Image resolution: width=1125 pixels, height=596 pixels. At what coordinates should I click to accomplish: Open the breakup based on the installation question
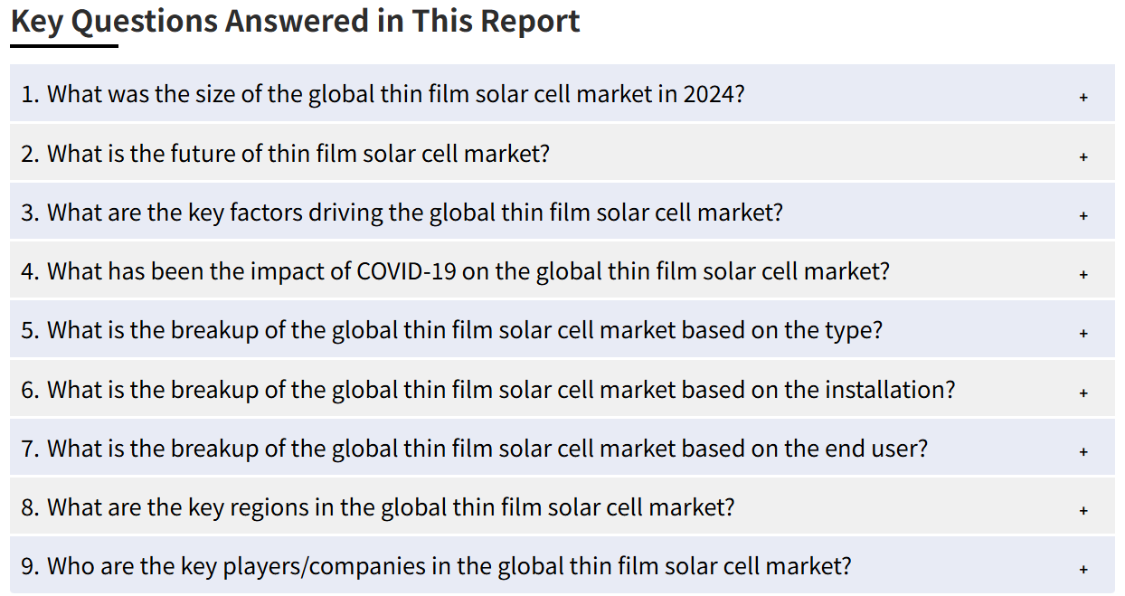562,389
